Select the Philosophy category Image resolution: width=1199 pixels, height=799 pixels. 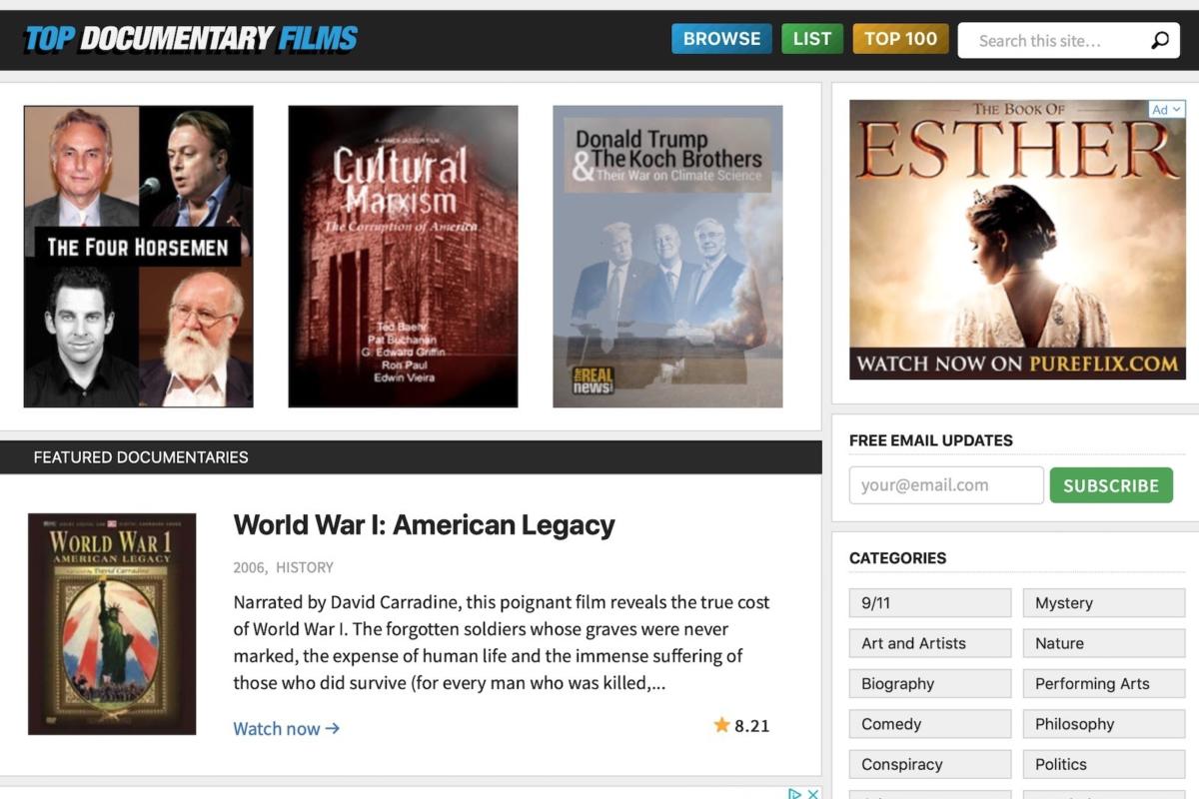coord(1104,724)
